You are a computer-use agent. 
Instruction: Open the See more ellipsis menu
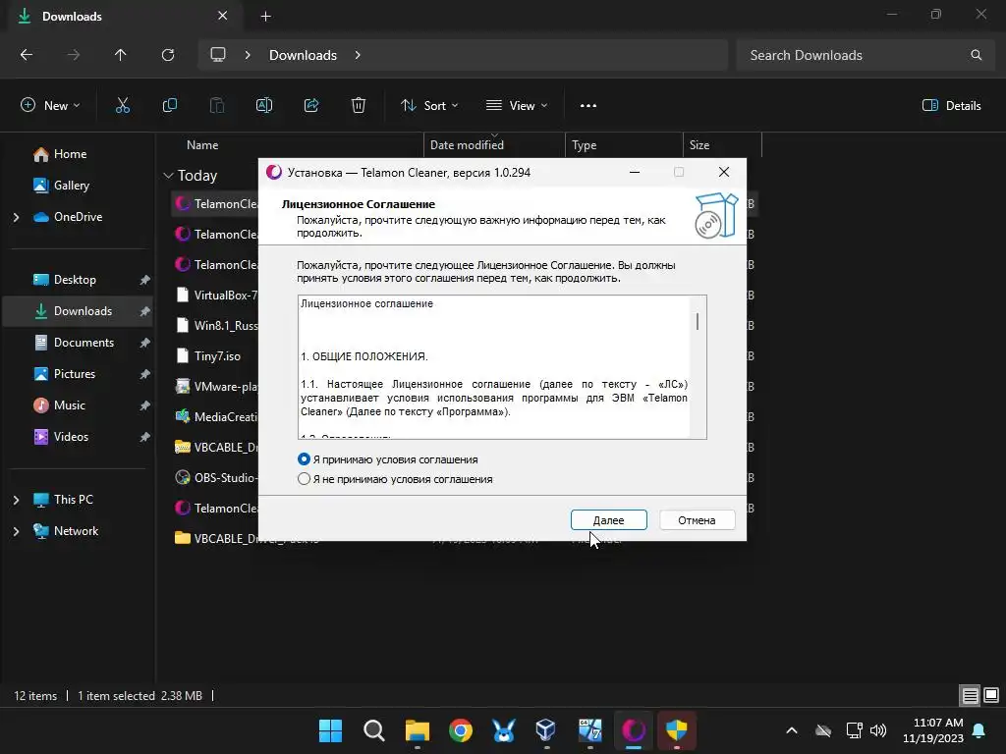pos(588,105)
